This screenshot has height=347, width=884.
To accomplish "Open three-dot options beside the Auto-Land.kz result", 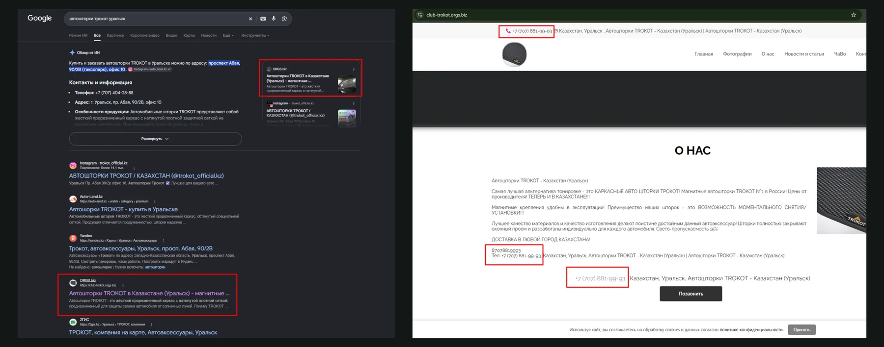I will [155, 201].
